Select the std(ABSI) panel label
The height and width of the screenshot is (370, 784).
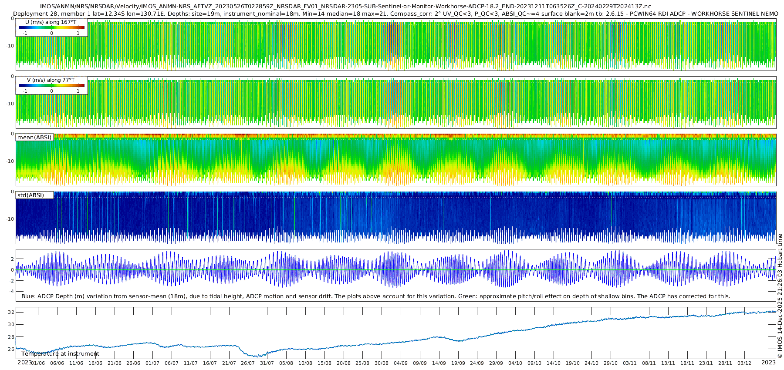(x=30, y=195)
